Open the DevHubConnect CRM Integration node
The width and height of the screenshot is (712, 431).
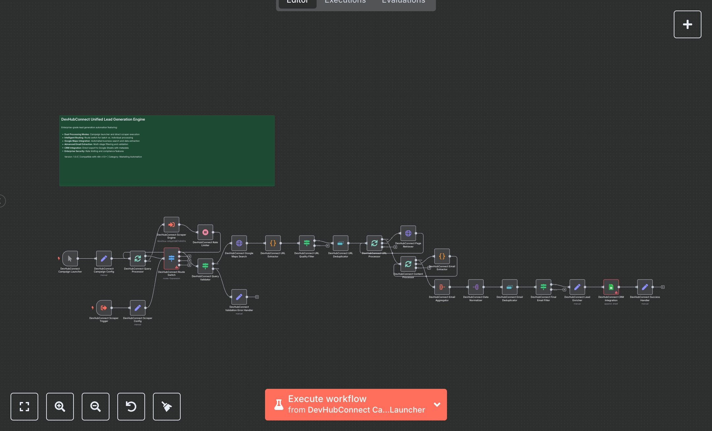(x=611, y=287)
